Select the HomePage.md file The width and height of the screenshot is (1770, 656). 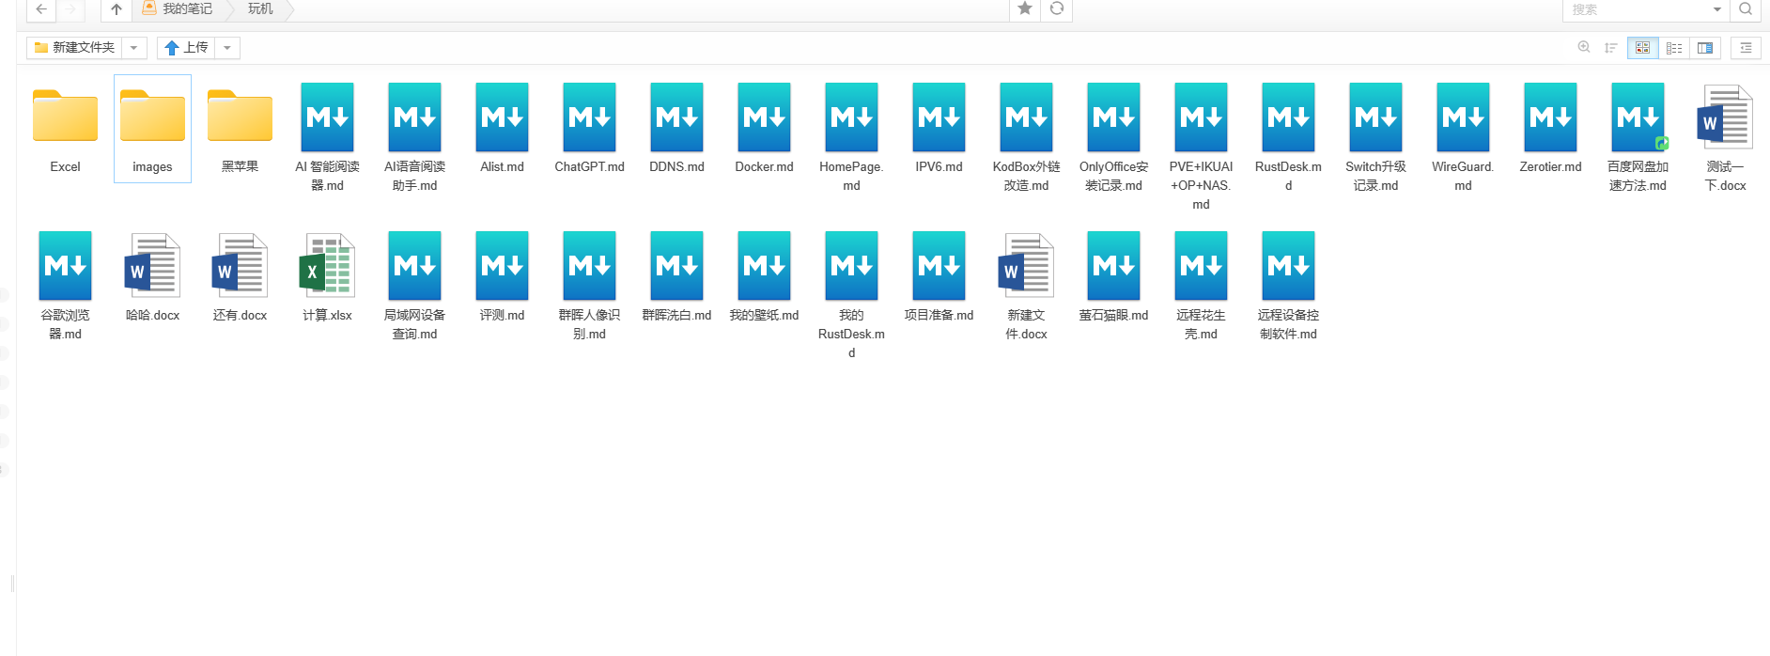pos(851,137)
